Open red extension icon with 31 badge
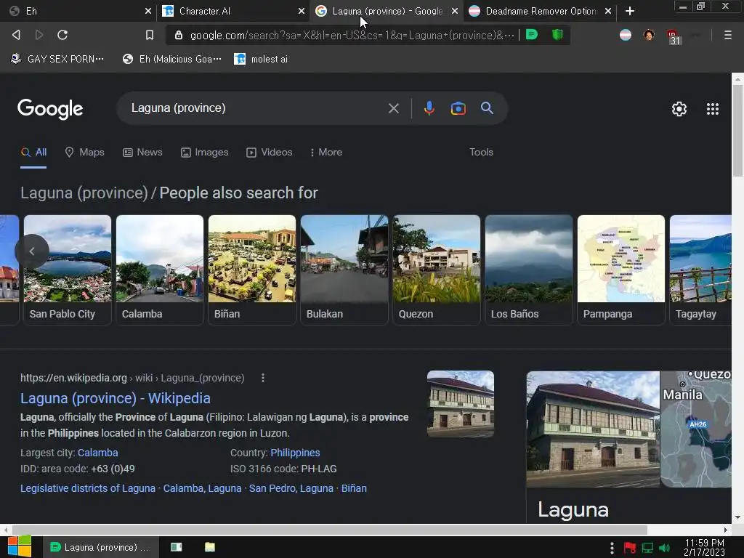Viewport: 744px width, 558px height. 673,36
